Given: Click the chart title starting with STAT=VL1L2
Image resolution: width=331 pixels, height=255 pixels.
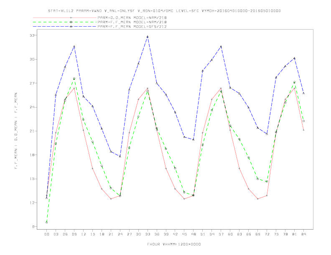Looking at the screenshot, I should [x=164, y=11].
